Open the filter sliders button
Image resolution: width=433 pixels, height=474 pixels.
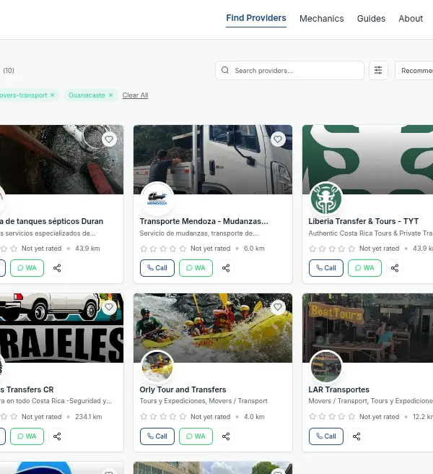378,70
